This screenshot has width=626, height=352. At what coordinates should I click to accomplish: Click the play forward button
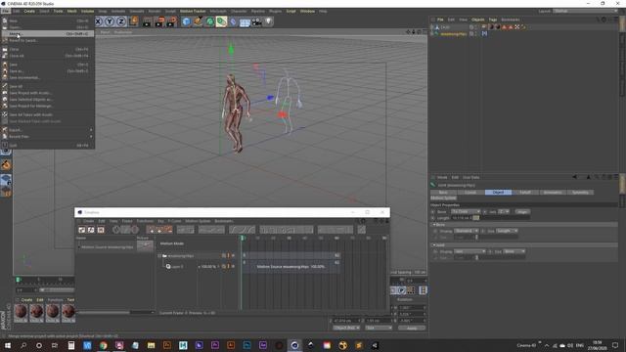pyautogui.click(x=402, y=290)
